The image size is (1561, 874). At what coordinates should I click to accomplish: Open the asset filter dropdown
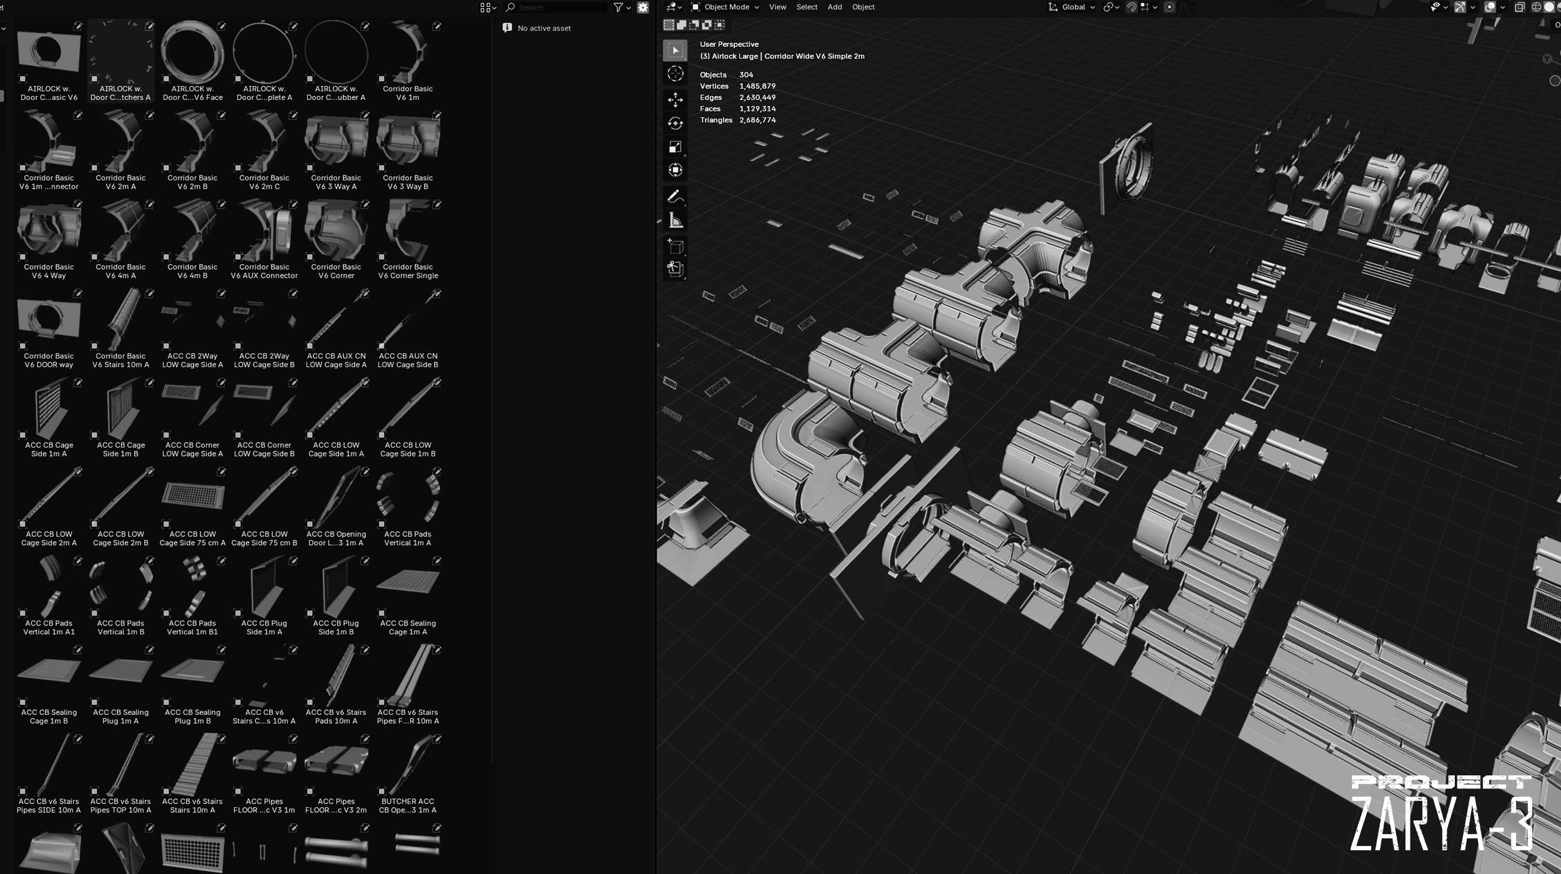pyautogui.click(x=622, y=7)
